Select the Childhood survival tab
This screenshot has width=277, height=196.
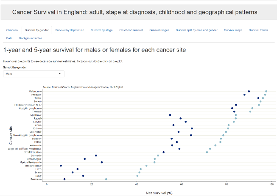131,30
